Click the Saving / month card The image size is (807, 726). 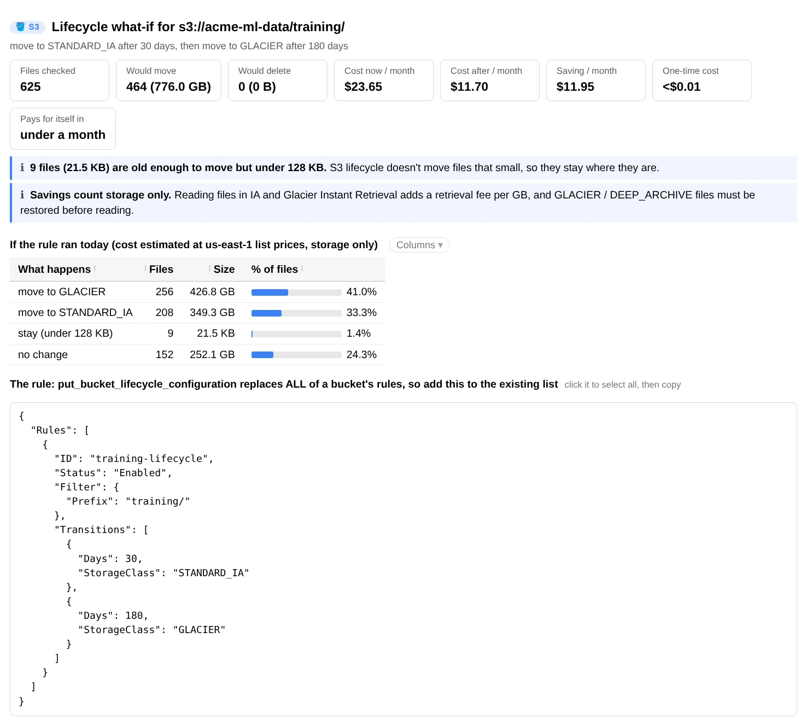(596, 80)
